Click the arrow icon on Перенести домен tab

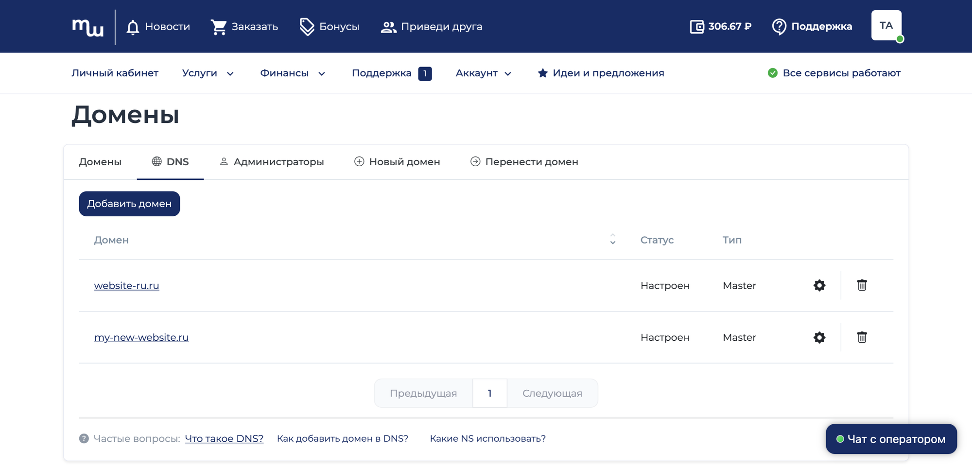pyautogui.click(x=475, y=161)
